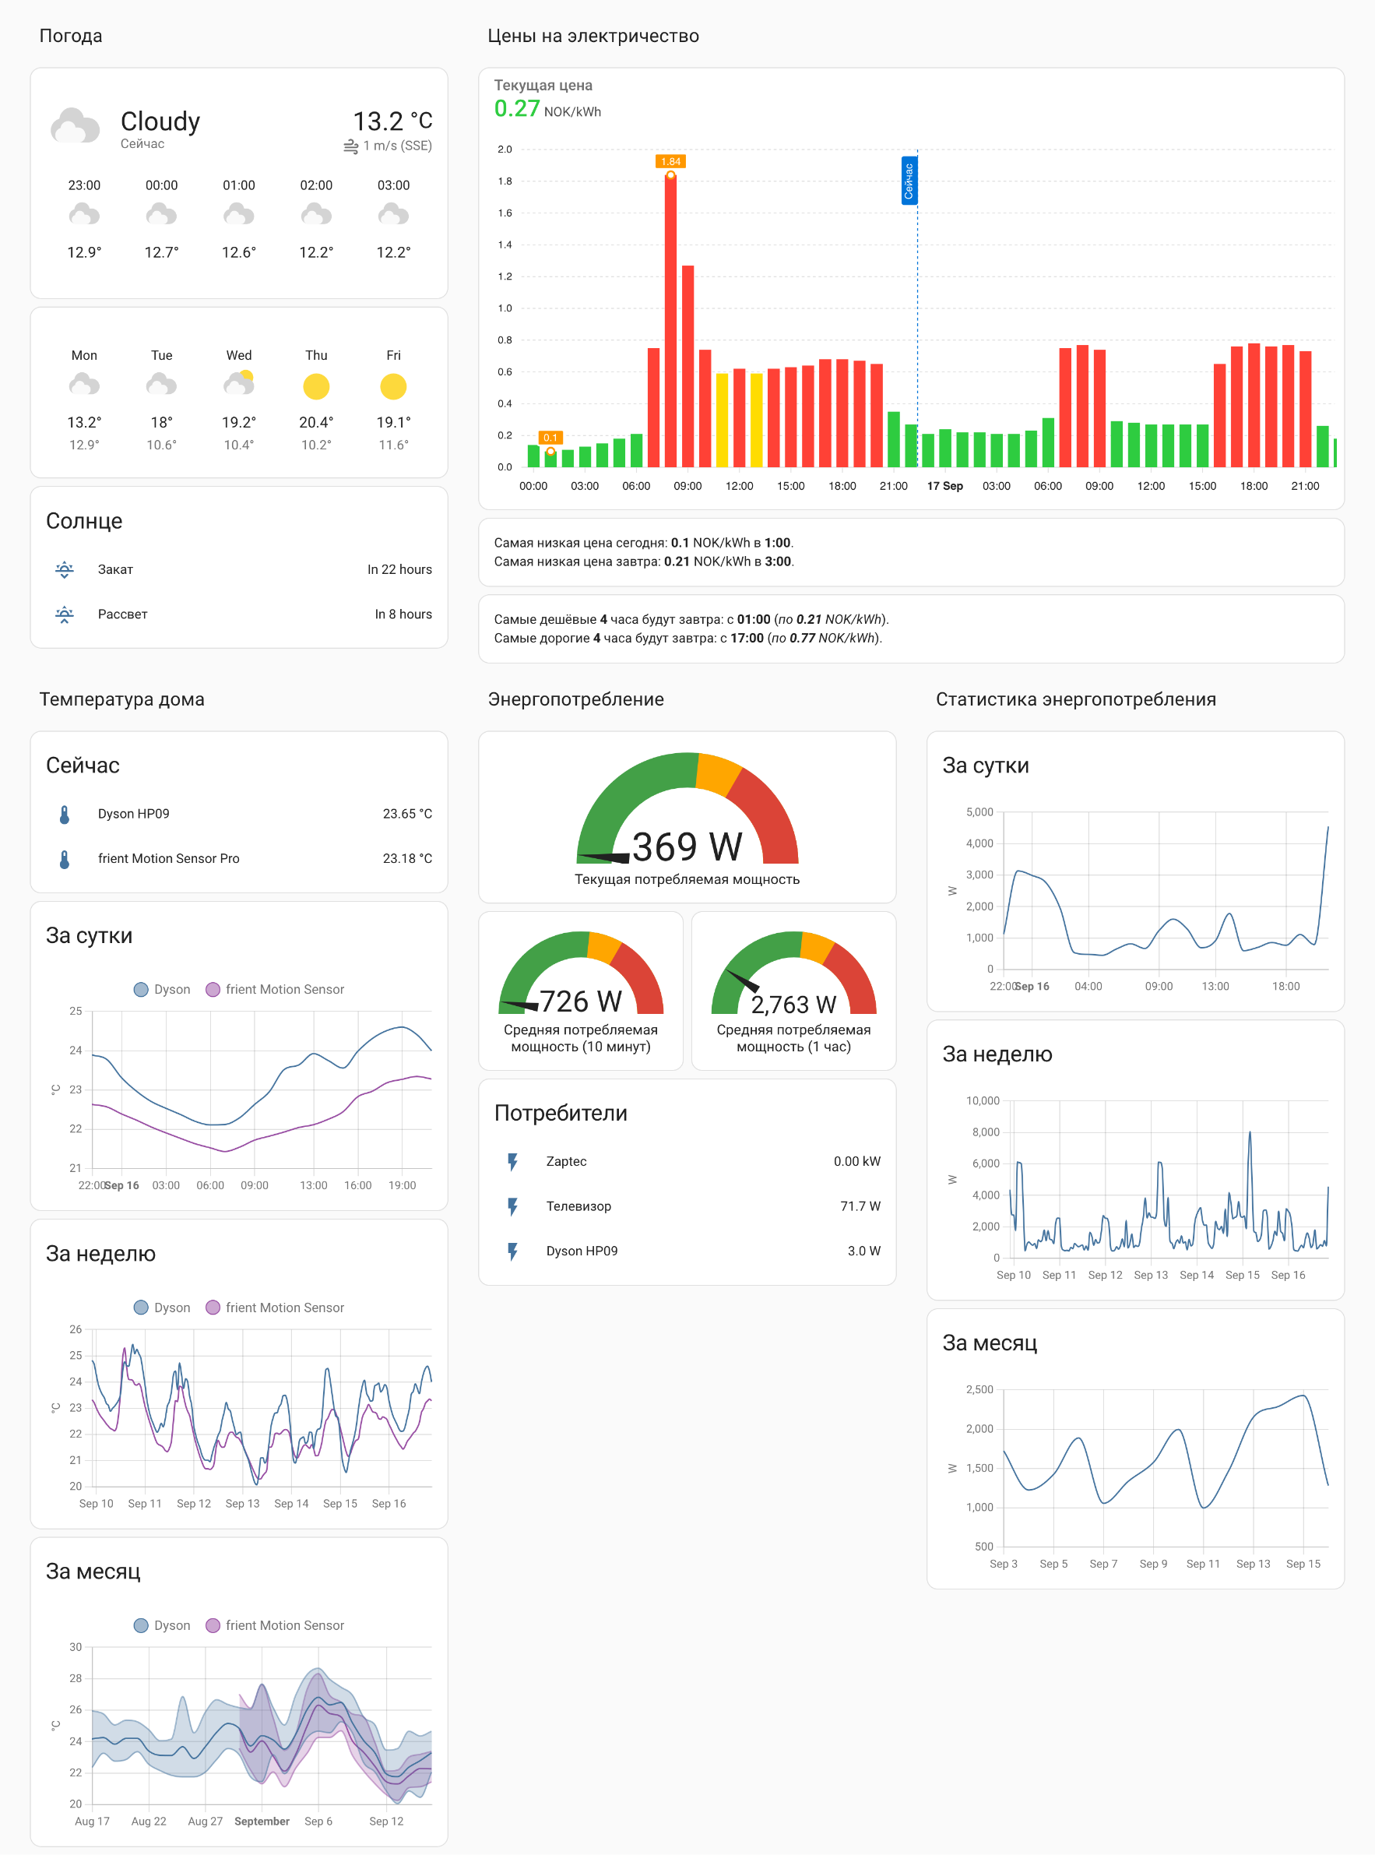
Task: Click Tuesday's cloudy forecast icon
Action: [x=161, y=385]
